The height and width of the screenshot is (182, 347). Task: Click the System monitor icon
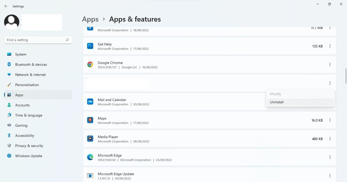point(9,54)
